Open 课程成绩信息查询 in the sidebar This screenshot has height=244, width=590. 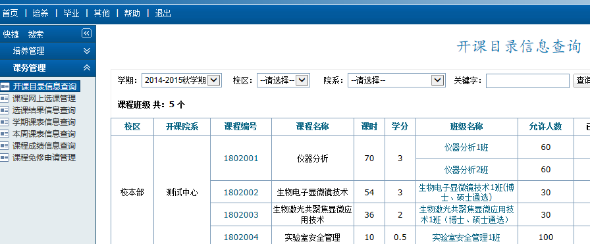[44, 146]
